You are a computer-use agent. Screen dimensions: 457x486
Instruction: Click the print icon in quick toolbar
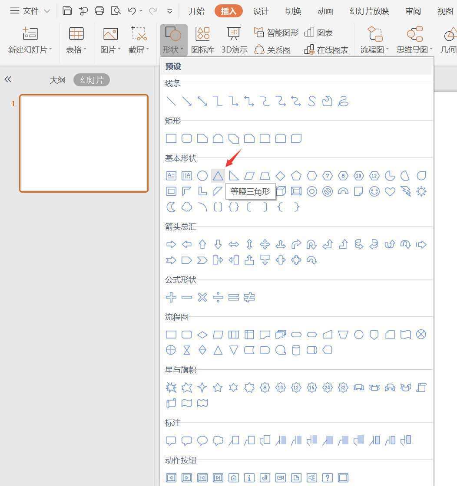99,11
